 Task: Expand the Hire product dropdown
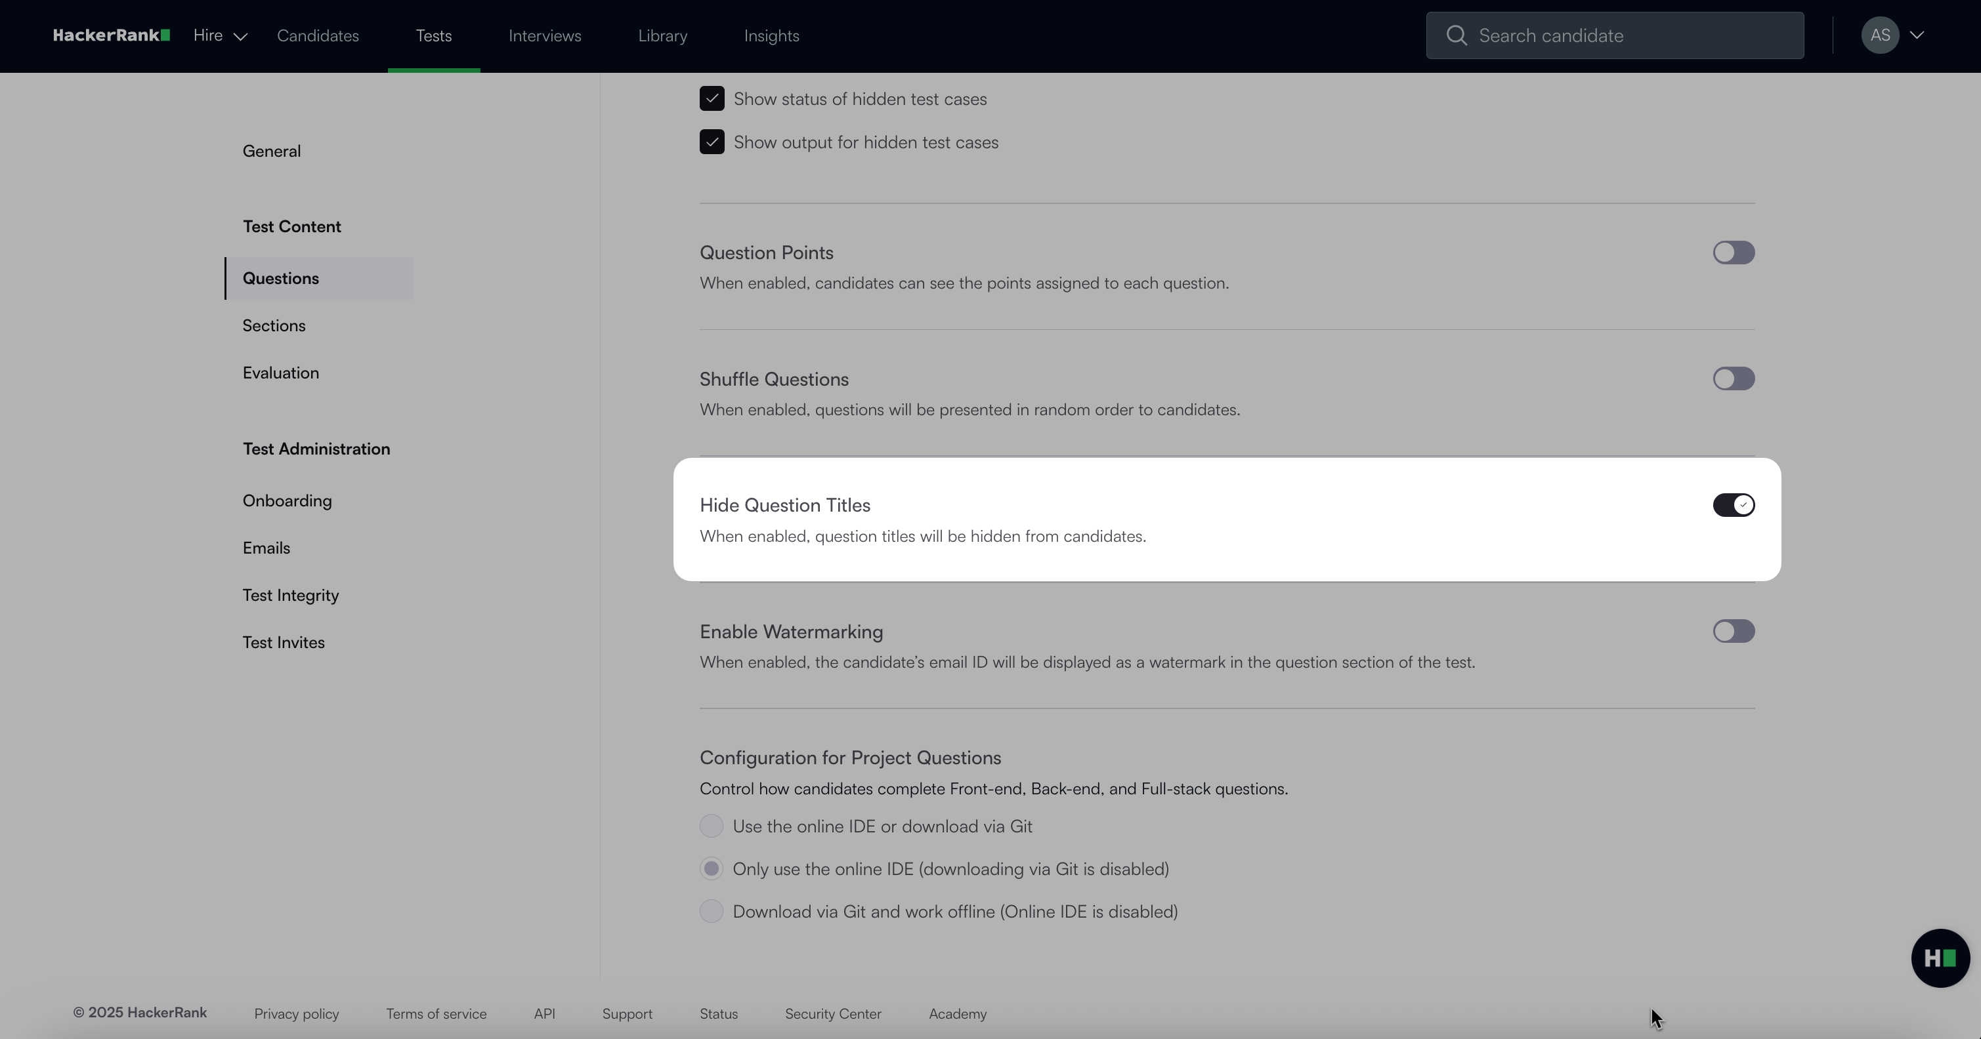pos(220,35)
